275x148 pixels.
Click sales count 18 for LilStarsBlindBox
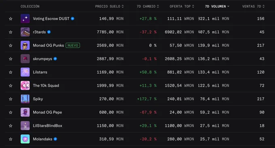point(262,125)
